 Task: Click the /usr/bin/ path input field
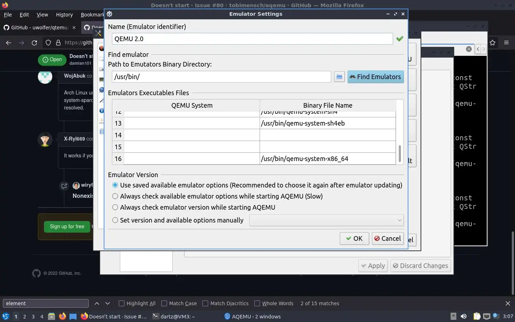point(221,77)
